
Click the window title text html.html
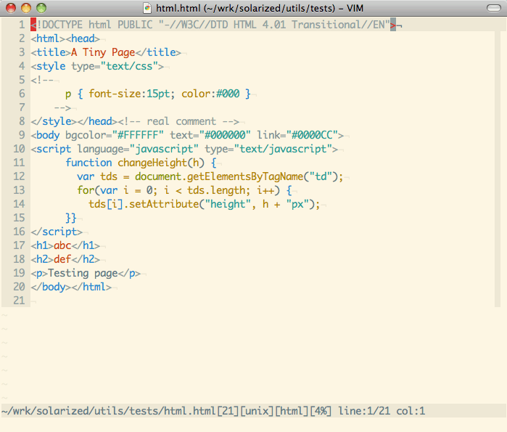coord(178,8)
